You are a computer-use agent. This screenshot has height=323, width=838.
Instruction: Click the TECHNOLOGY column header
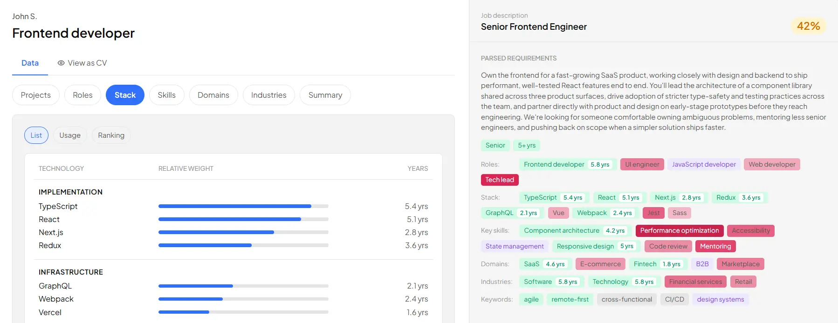61,168
